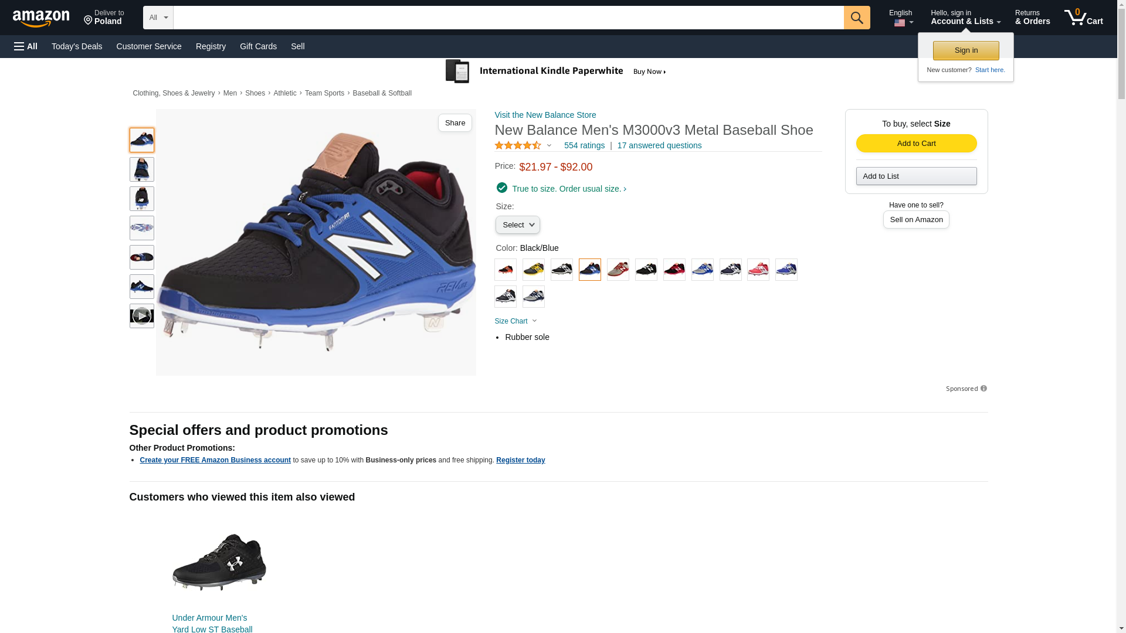Expand the search category All dropdown
The height and width of the screenshot is (633, 1126).
click(x=158, y=18)
